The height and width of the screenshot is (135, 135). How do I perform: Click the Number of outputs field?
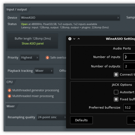click(129, 66)
